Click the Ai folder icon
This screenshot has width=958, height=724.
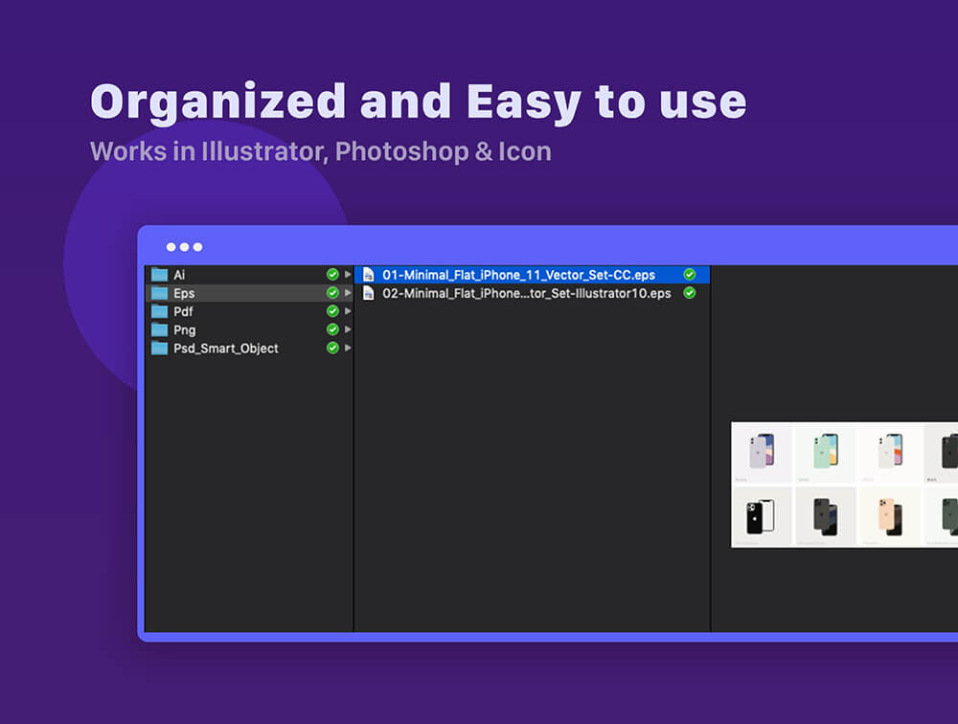point(159,275)
